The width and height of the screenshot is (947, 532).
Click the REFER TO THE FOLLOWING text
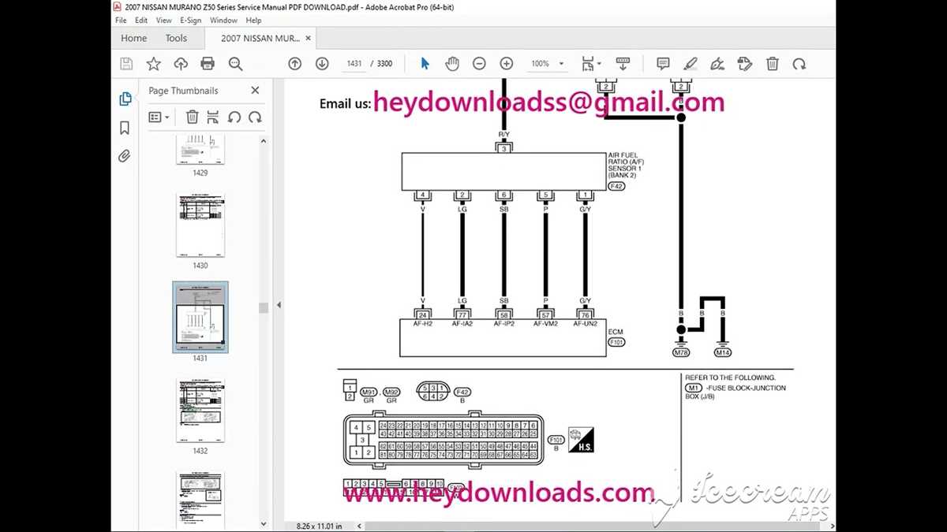730,378
